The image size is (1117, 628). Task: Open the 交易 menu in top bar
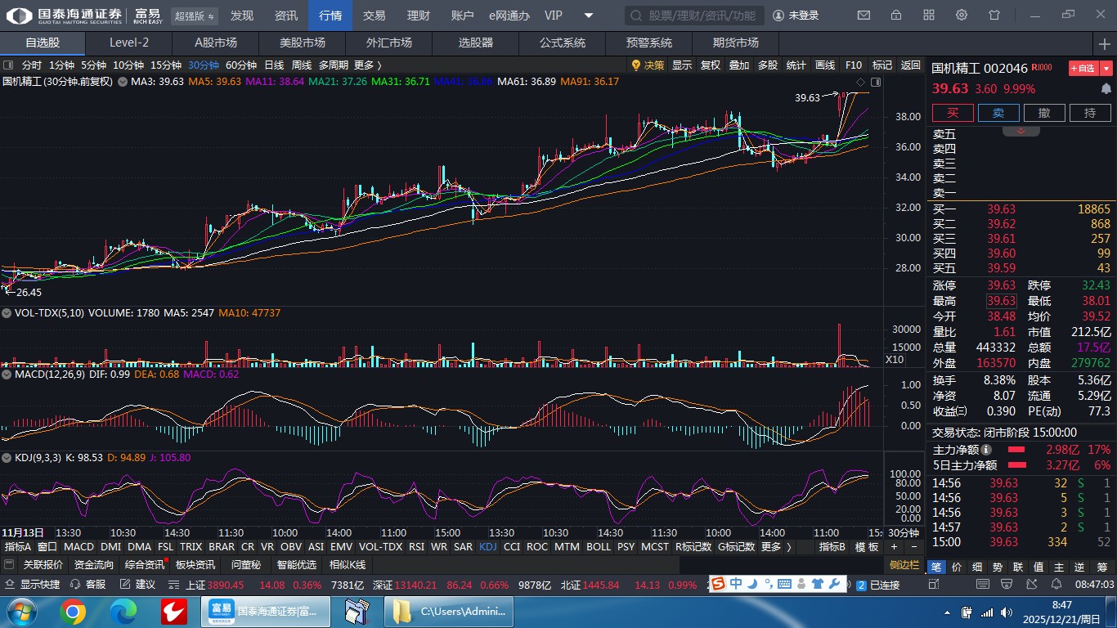(x=374, y=16)
